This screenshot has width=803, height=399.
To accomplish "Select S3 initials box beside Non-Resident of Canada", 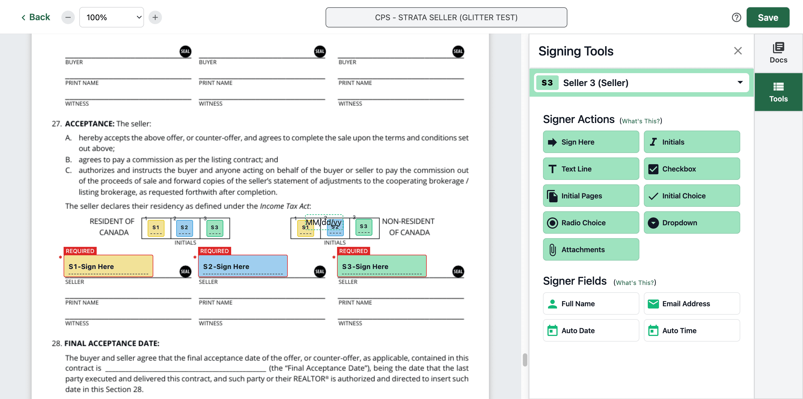I will [x=363, y=227].
